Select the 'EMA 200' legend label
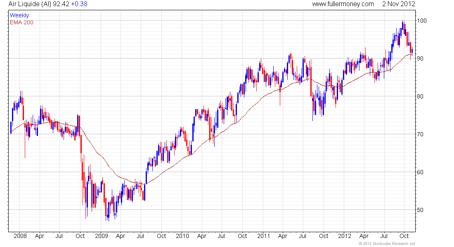454x247 pixels. (22, 22)
